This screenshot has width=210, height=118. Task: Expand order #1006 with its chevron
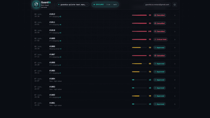pos(175,64)
